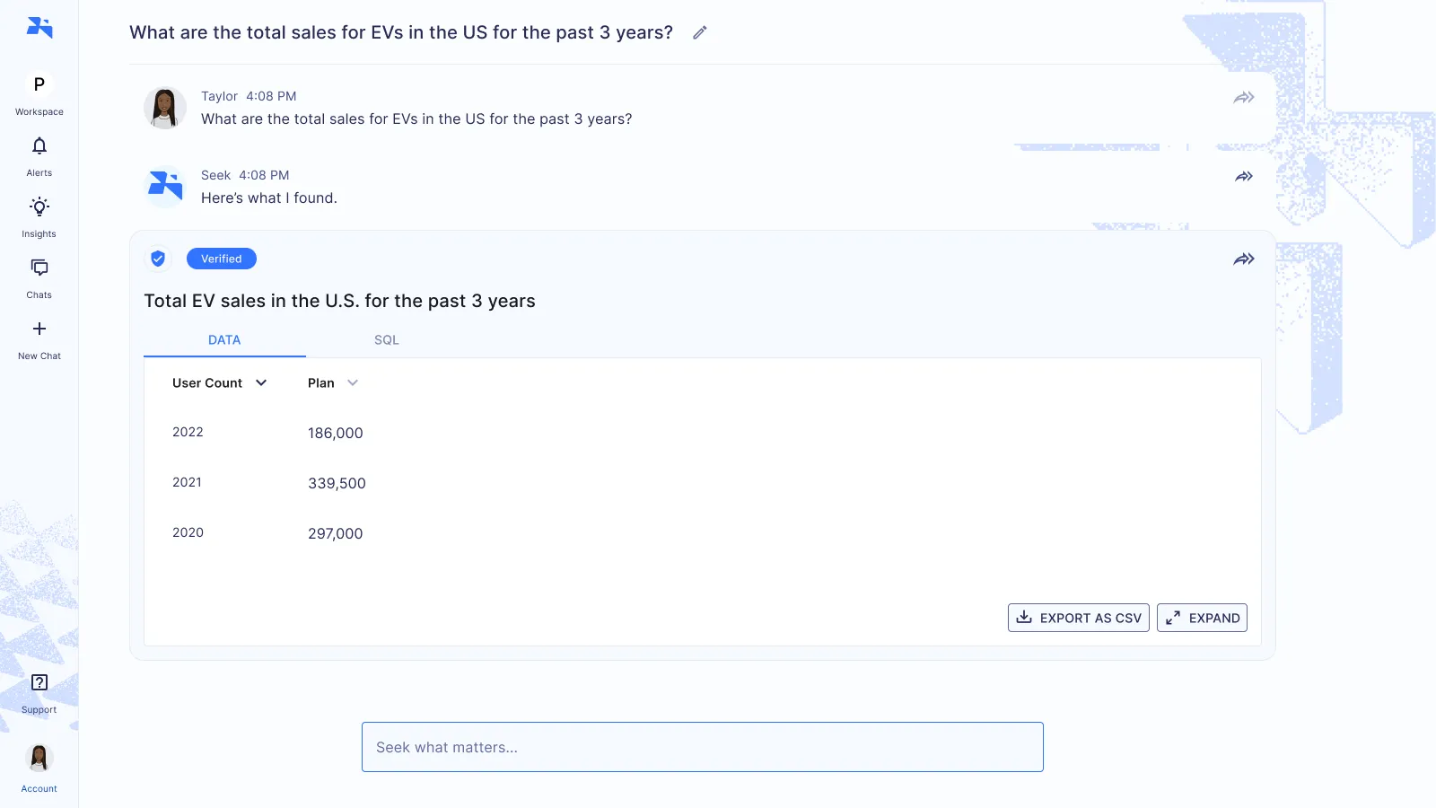1436x808 pixels.
Task: Click the pencil icon to edit title
Action: point(700,32)
